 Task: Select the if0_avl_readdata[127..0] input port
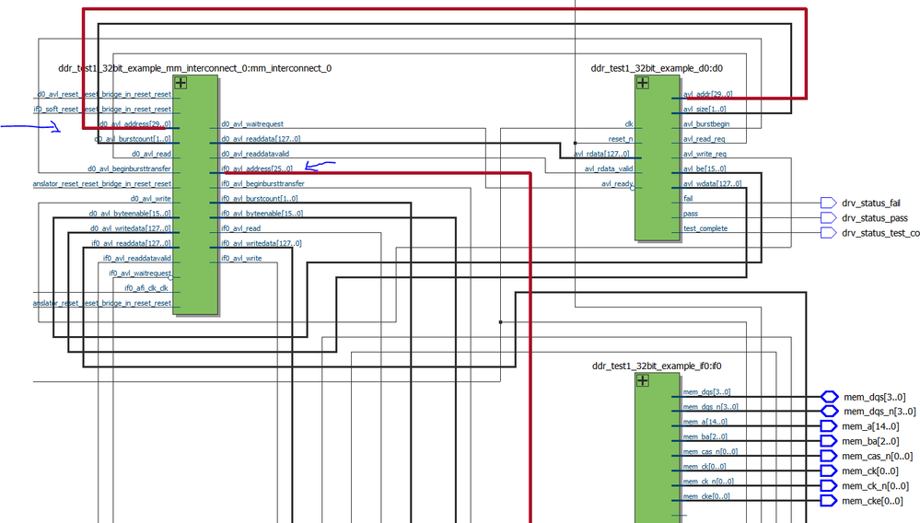pos(132,243)
